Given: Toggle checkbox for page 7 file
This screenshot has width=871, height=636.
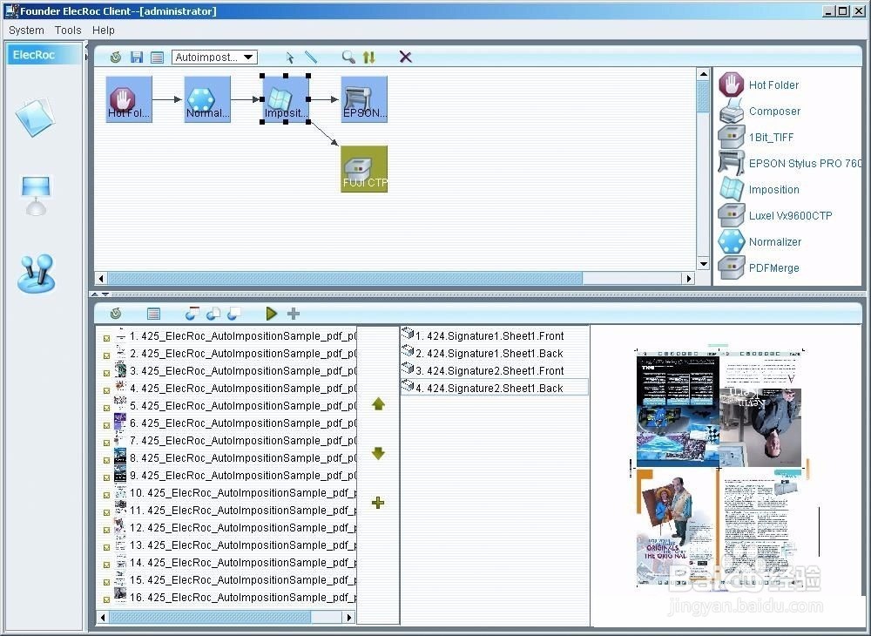Looking at the screenshot, I should pyautogui.click(x=106, y=443).
